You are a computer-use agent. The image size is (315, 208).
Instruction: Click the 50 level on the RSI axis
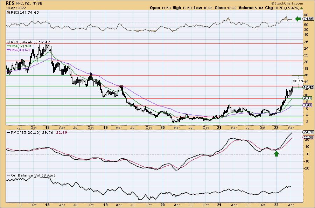pos(306,25)
